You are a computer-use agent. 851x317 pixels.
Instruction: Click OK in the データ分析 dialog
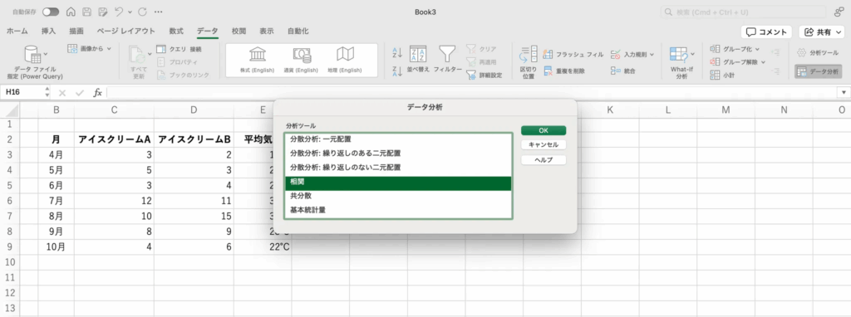[x=544, y=130]
